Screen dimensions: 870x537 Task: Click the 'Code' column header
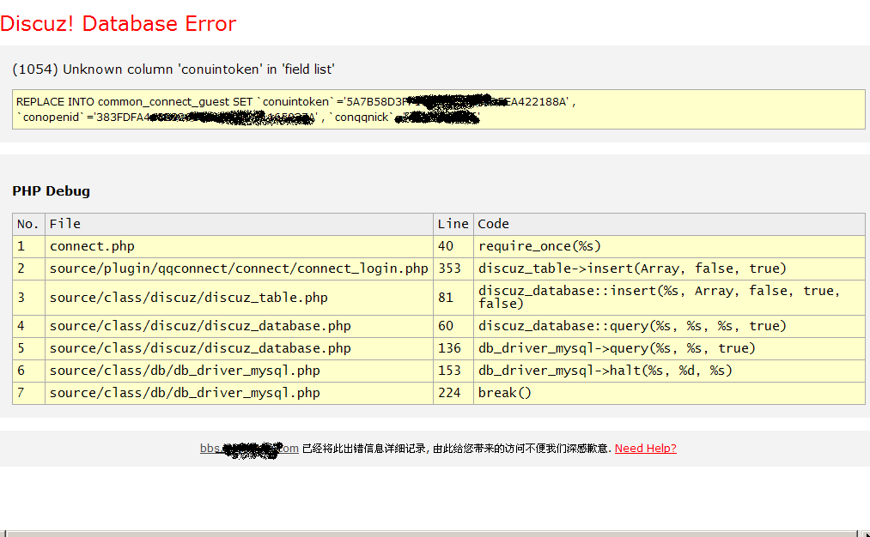[669, 224]
